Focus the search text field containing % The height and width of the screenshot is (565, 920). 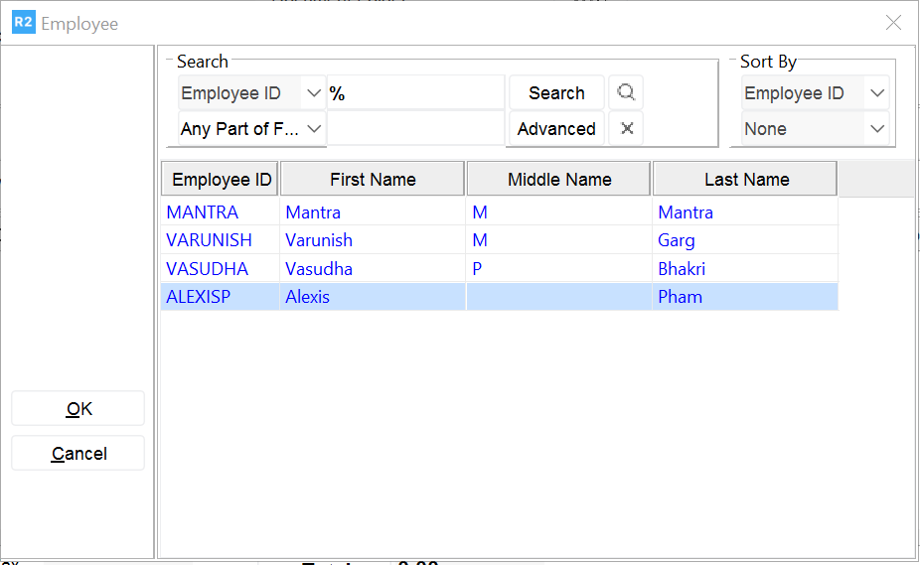pyautogui.click(x=417, y=93)
